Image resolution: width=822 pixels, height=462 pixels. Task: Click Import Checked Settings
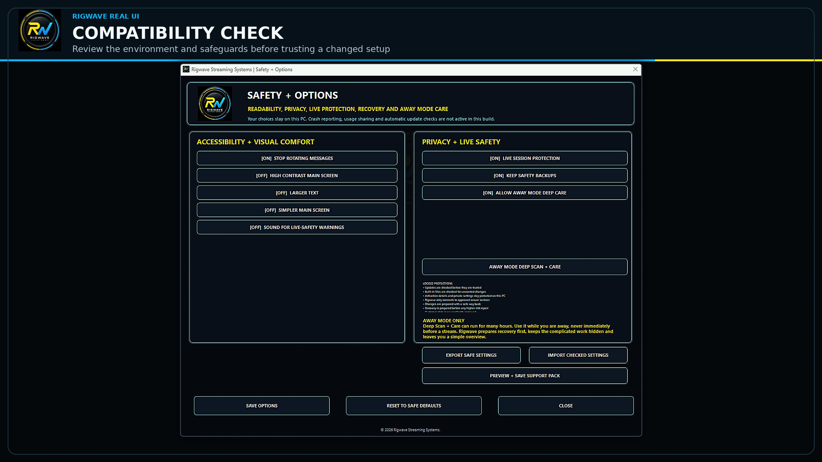(578, 355)
